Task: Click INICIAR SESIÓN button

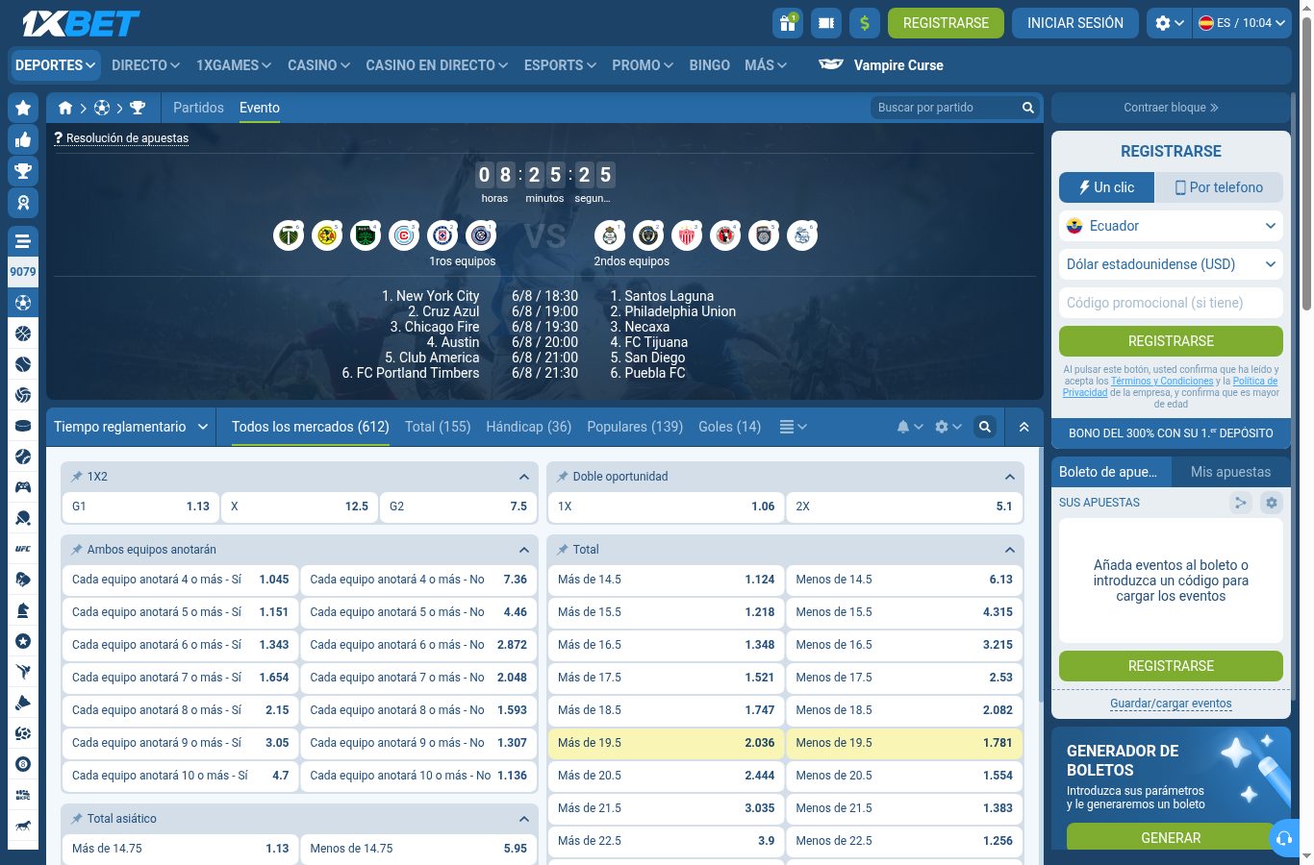Action: tap(1075, 23)
